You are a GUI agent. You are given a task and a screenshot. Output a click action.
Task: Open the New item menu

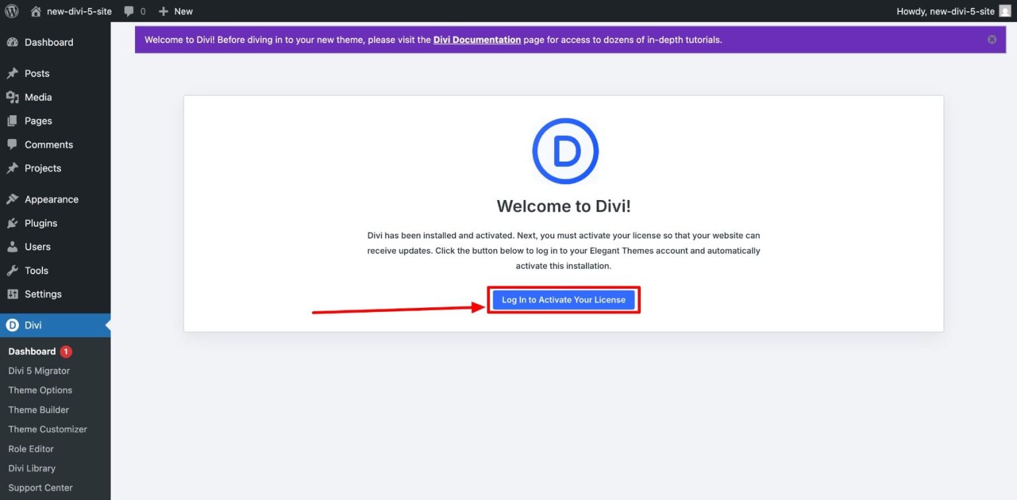point(174,11)
